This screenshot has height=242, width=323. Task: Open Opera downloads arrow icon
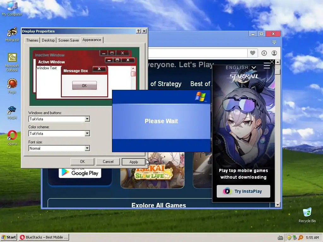tap(264, 53)
